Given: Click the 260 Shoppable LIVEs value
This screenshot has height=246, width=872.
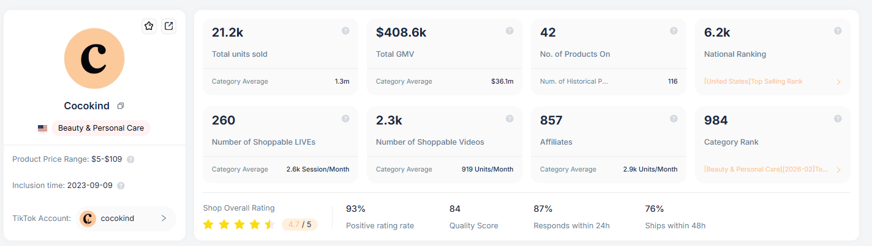Looking at the screenshot, I should click(224, 120).
